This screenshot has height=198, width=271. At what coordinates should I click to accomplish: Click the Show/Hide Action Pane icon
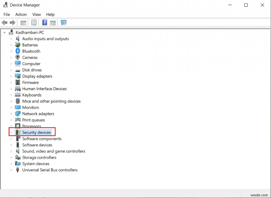[x=53, y=23]
